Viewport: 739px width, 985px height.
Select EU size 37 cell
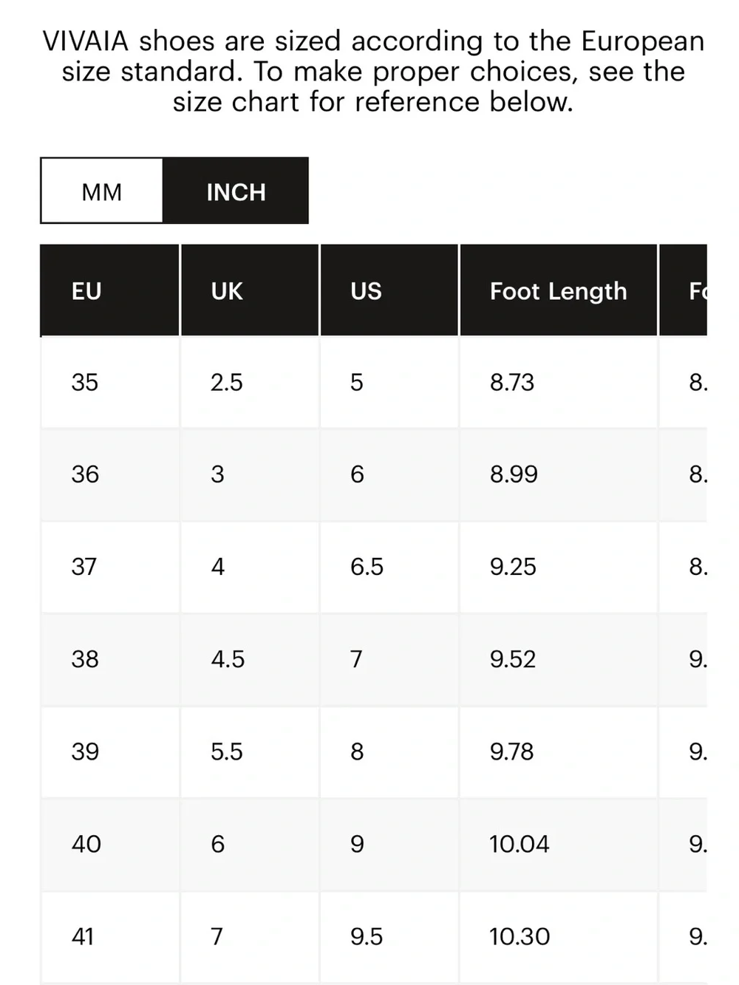(109, 567)
